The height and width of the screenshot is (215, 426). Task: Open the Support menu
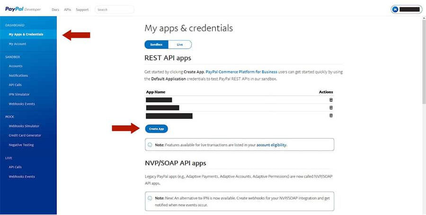pyautogui.click(x=82, y=9)
